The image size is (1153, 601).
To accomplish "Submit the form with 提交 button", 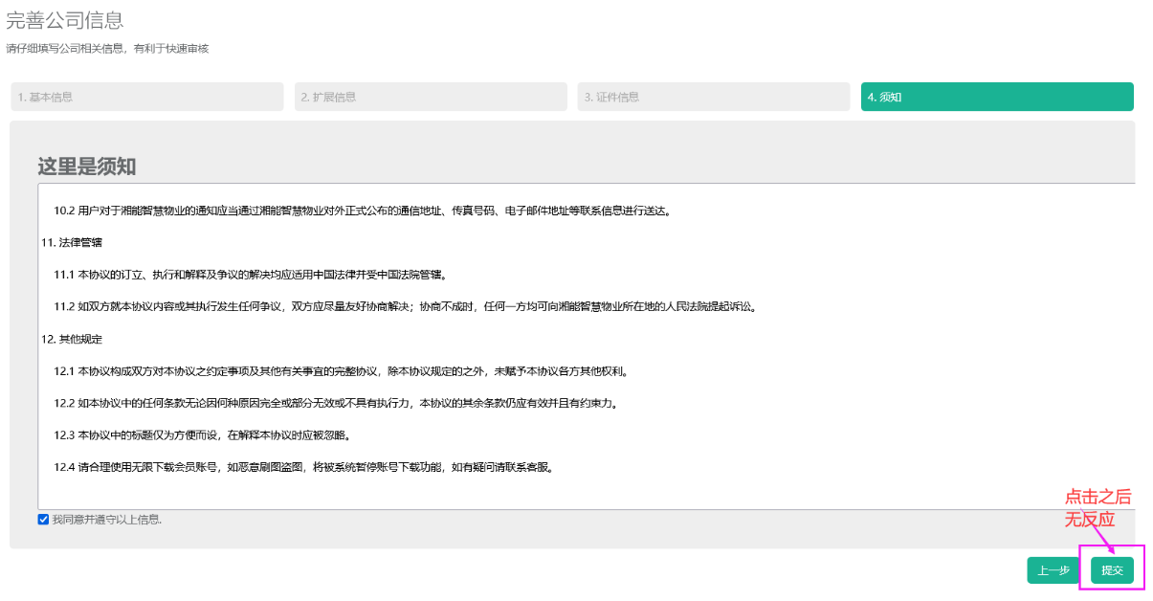I will point(1111,570).
